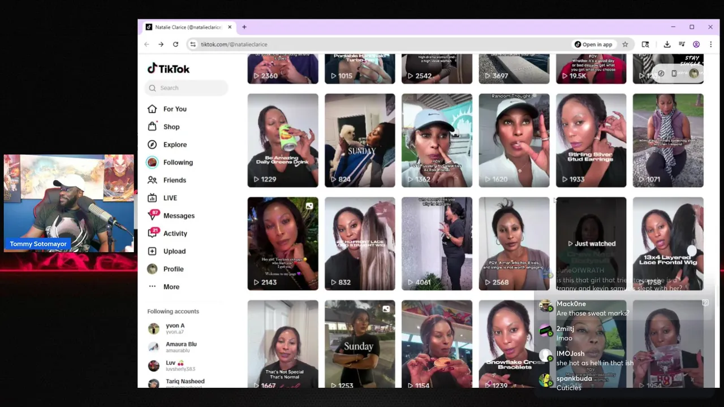Open the video with 2360 views
724x407 pixels.
pos(283,69)
